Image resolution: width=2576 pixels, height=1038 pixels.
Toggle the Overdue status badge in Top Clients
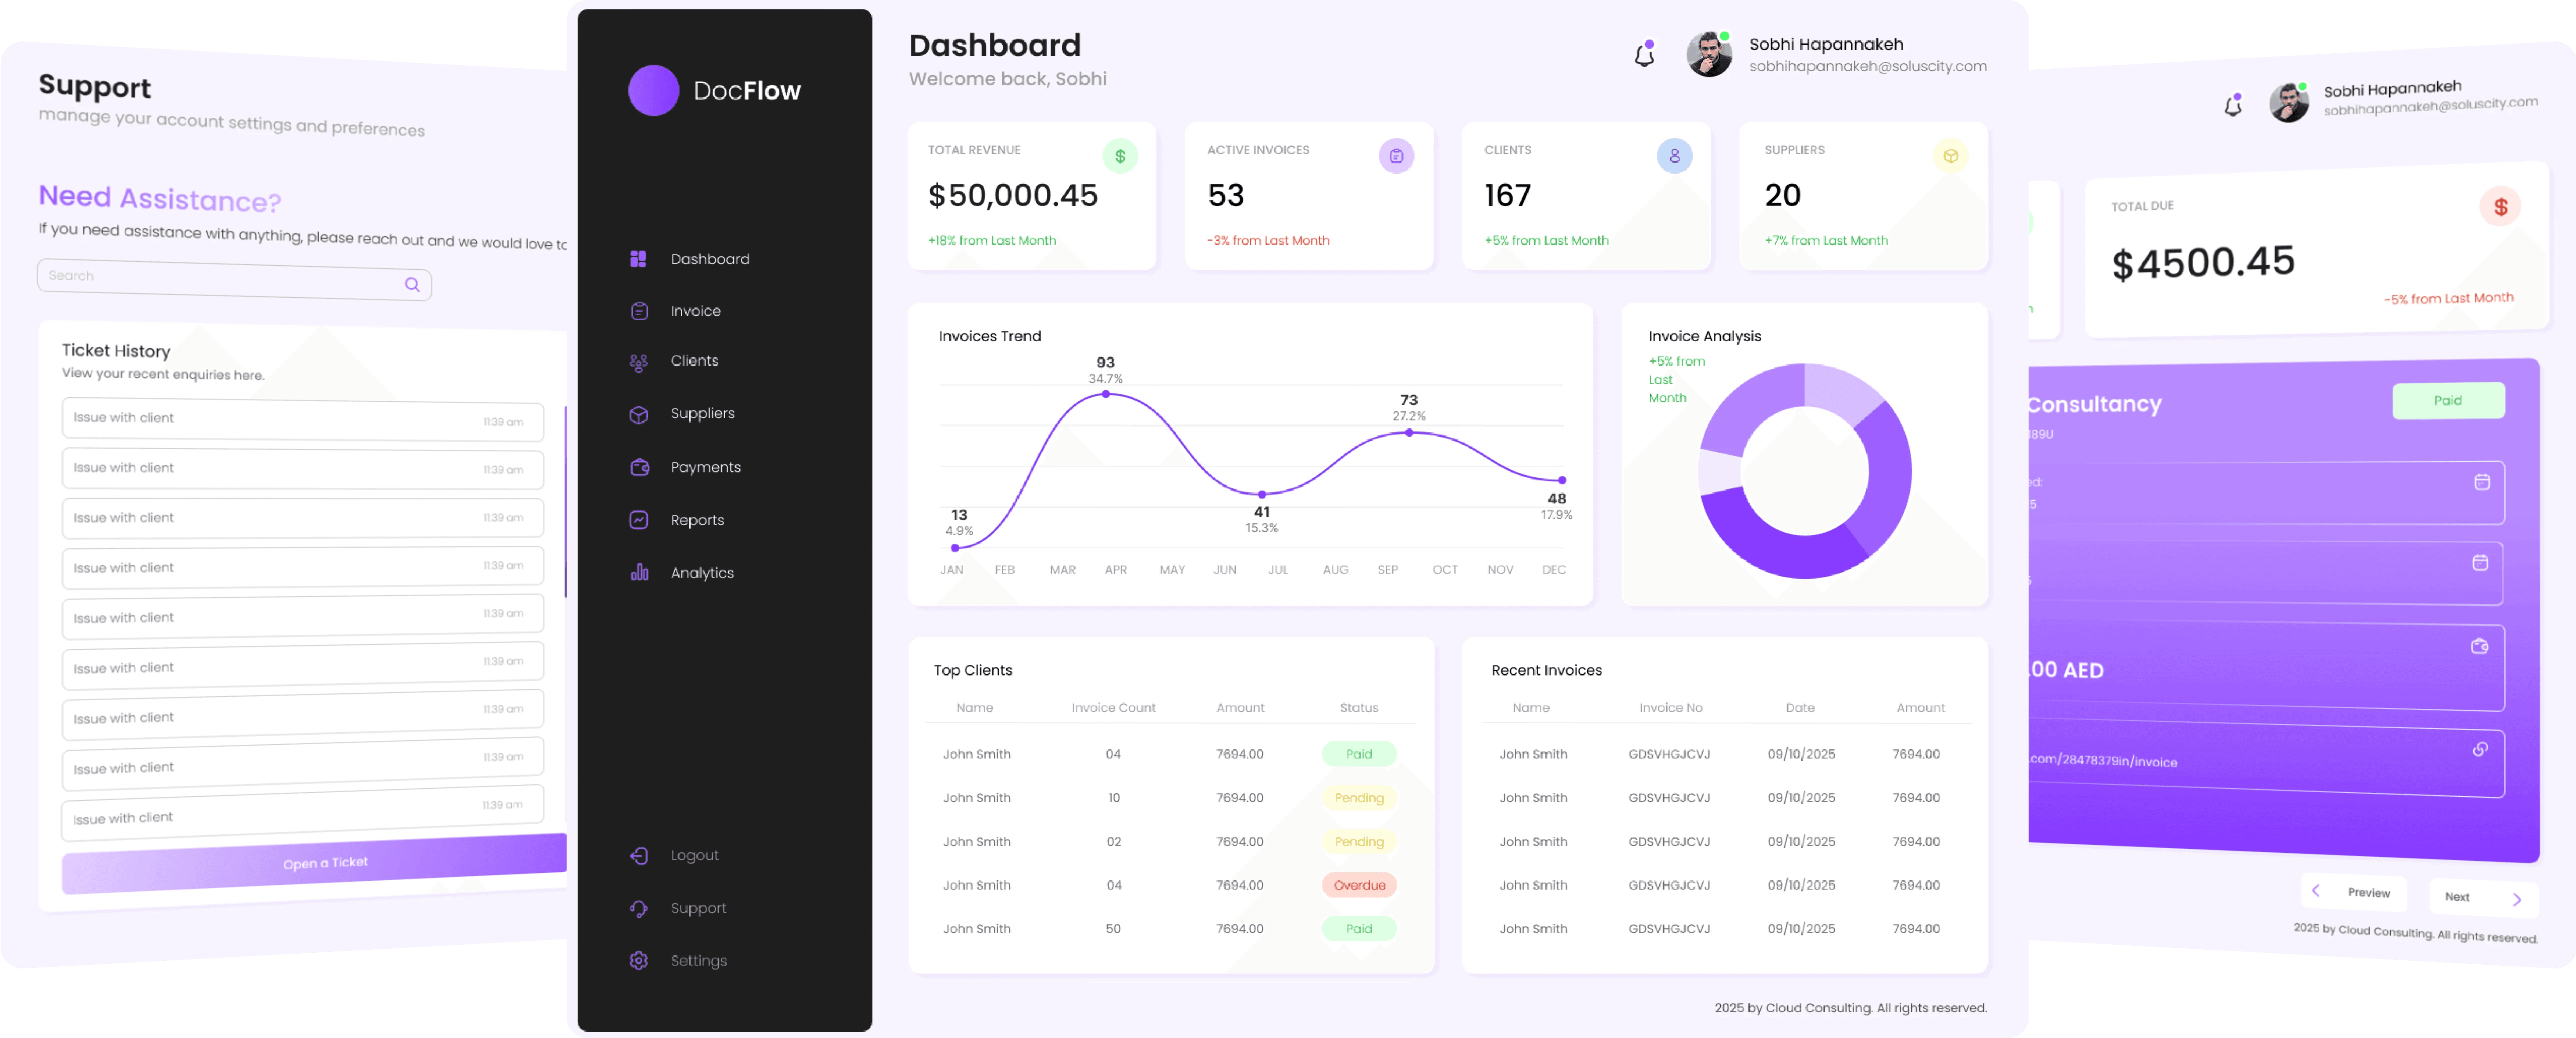pos(1358,885)
